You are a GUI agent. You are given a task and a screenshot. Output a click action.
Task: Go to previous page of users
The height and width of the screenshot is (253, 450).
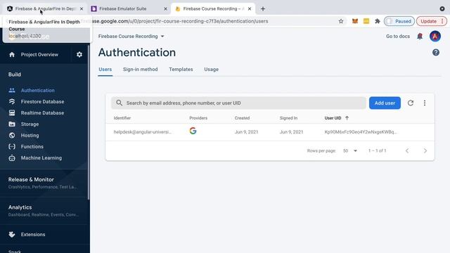pos(407,150)
